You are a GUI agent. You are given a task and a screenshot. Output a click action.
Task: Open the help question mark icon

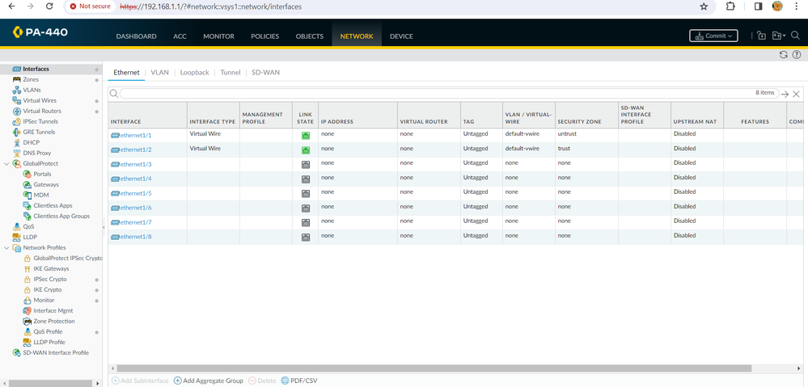[797, 55]
